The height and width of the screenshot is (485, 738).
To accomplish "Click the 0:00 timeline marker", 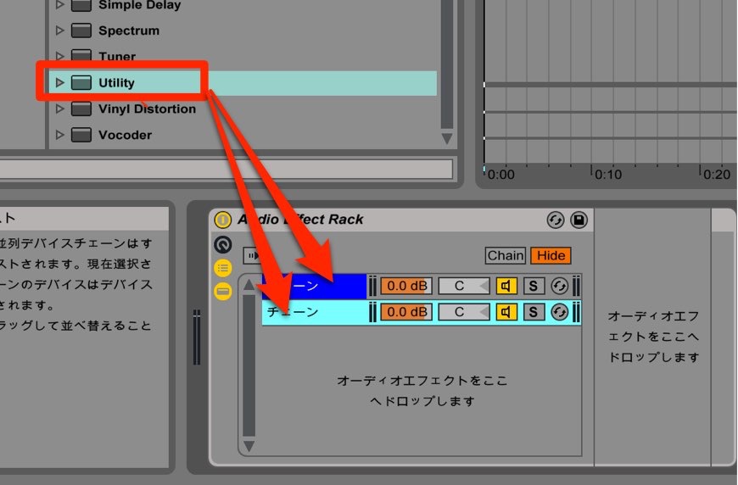I will point(500,175).
